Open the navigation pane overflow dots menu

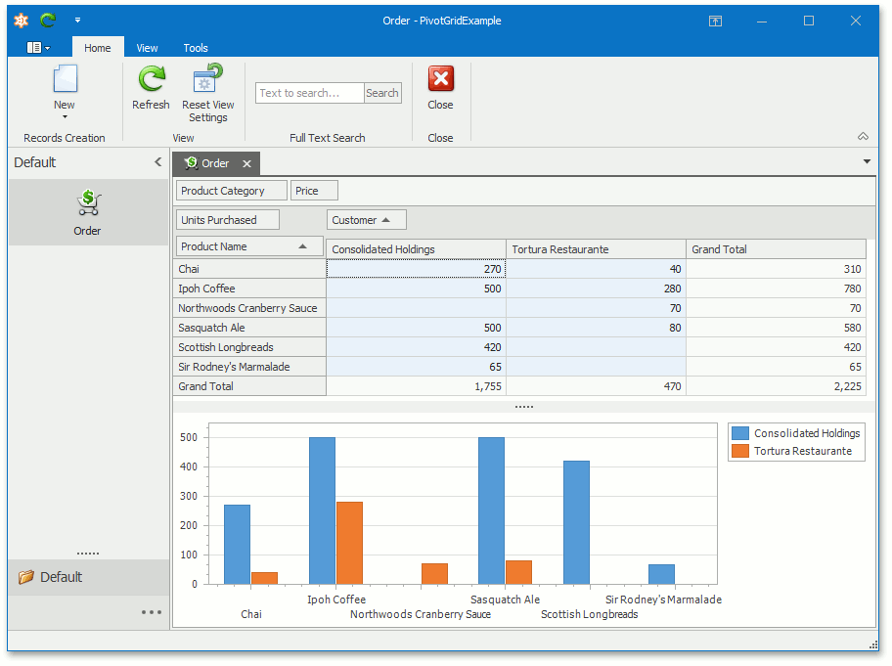pos(152,612)
